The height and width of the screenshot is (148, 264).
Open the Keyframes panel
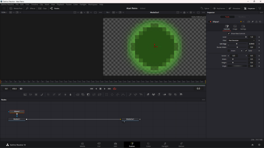click(x=219, y=8)
